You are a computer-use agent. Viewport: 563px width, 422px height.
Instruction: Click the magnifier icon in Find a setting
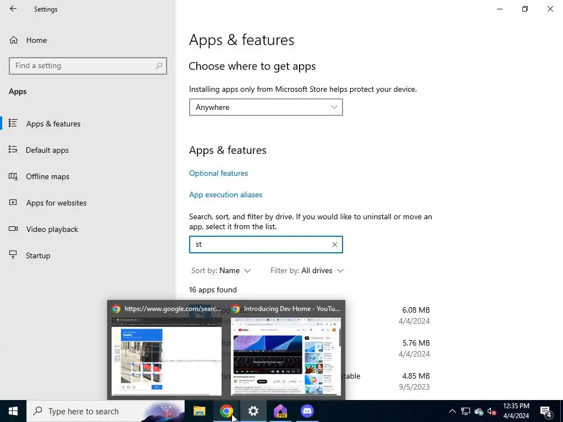159,66
